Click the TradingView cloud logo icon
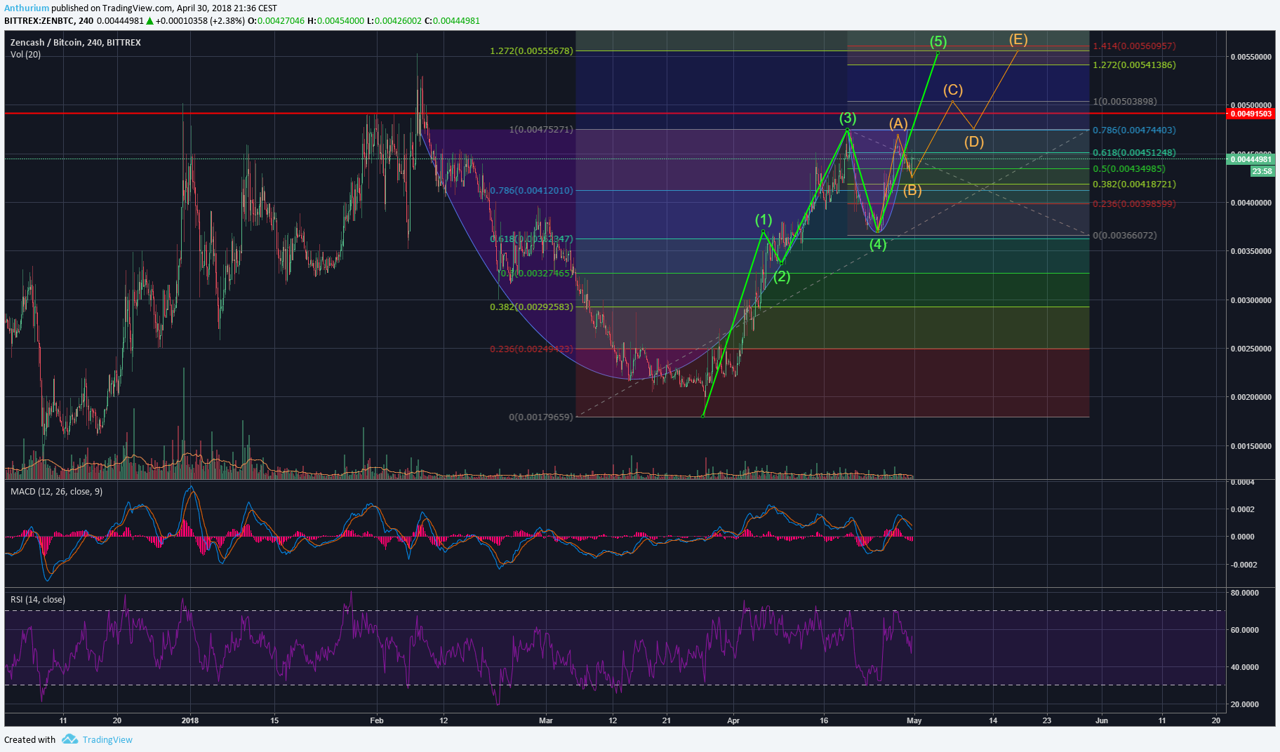The height and width of the screenshot is (752, 1280). [x=69, y=739]
